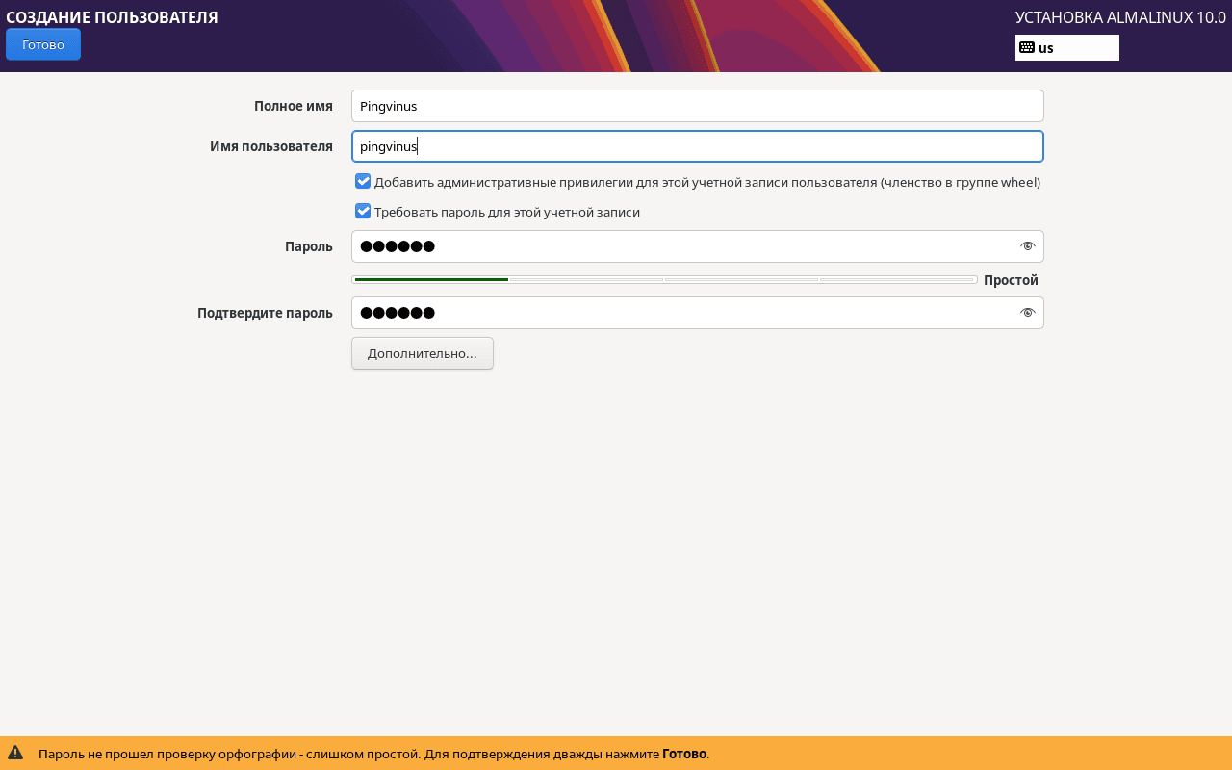Viewport: 1232px width, 770px height.
Task: Toggle Требовать пароль checkbox
Action: tap(363, 211)
